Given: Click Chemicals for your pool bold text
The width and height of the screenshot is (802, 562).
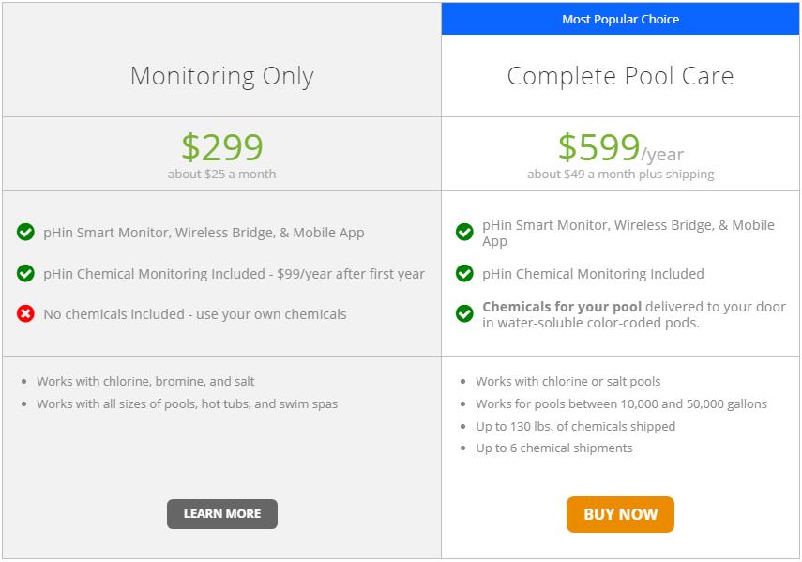Looking at the screenshot, I should pyautogui.click(x=561, y=307).
